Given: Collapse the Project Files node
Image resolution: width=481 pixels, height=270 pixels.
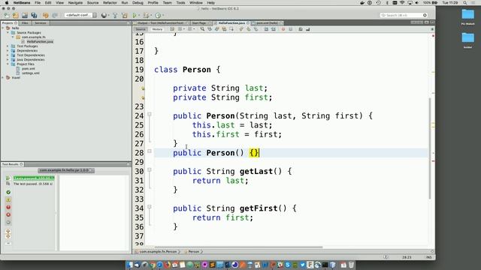Looking at the screenshot, I should pyautogui.click(x=8, y=64).
